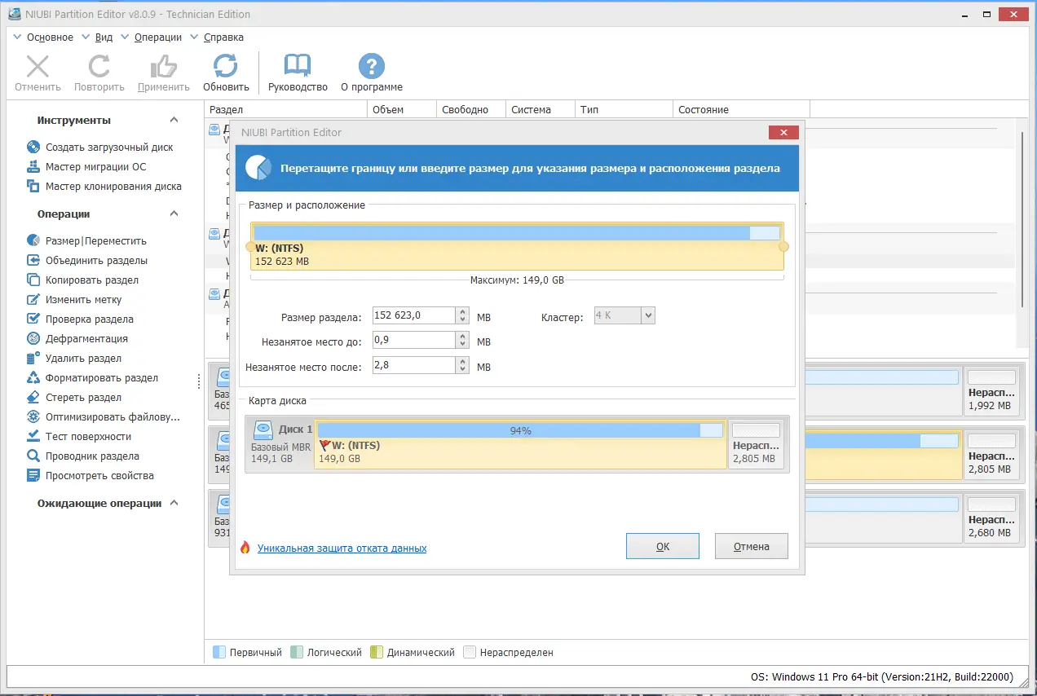Run Проверка раздела operation
Image resolution: width=1037 pixels, height=696 pixels.
(90, 319)
